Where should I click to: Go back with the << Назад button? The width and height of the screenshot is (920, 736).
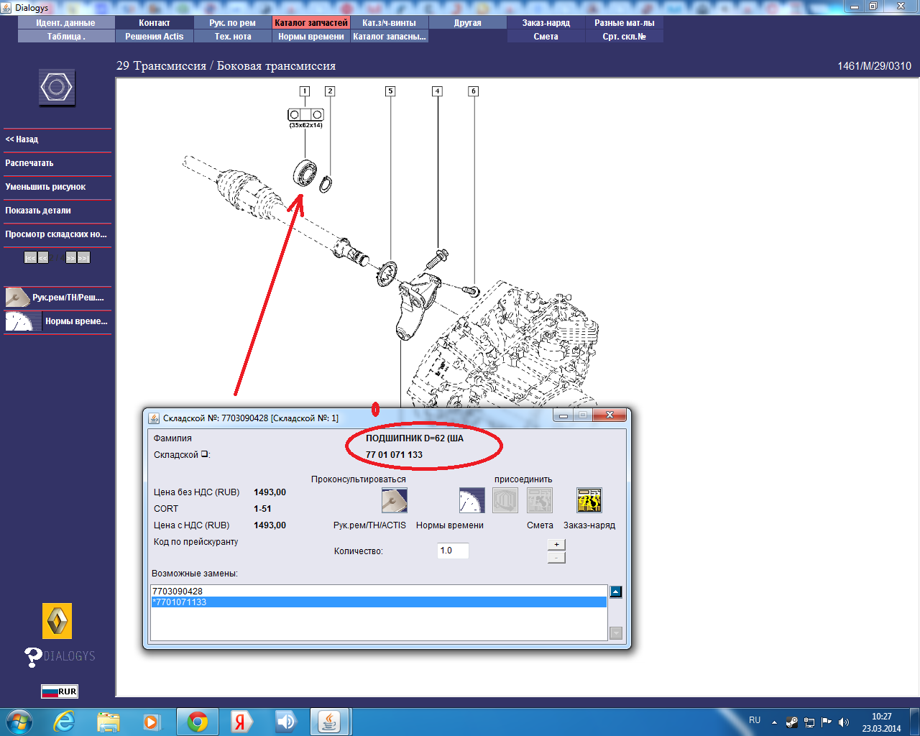point(57,139)
